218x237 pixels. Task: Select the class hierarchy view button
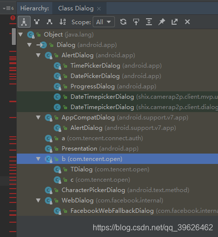(x=24, y=22)
